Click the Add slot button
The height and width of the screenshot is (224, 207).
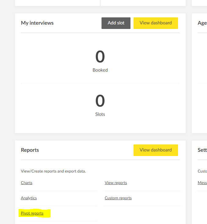(116, 23)
